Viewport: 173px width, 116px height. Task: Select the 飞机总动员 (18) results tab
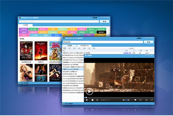pyautogui.click(x=84, y=46)
